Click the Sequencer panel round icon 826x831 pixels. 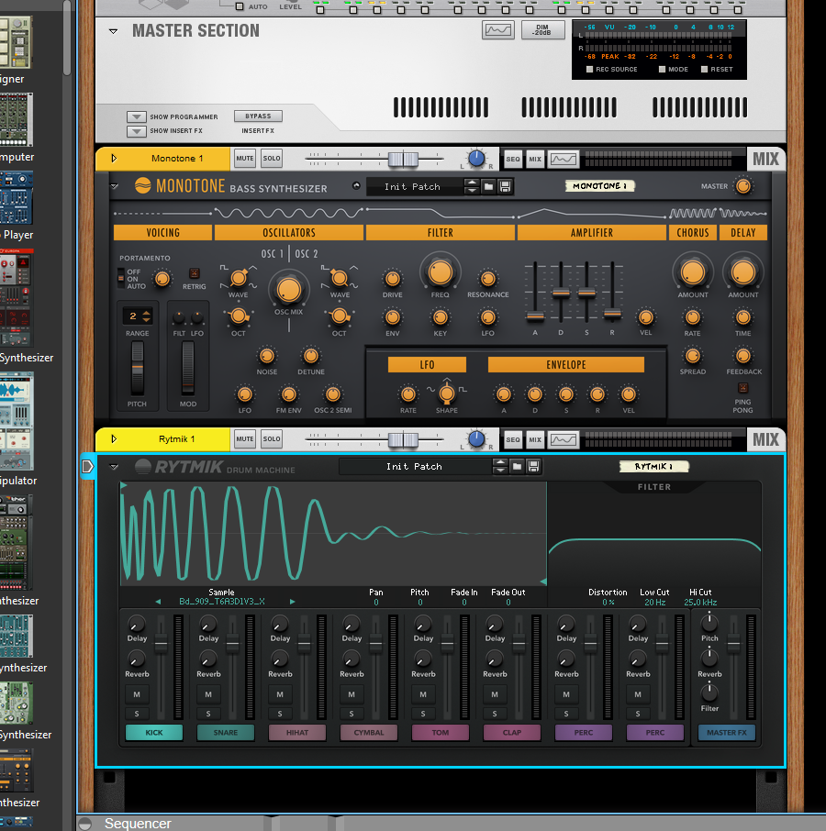tap(84, 824)
